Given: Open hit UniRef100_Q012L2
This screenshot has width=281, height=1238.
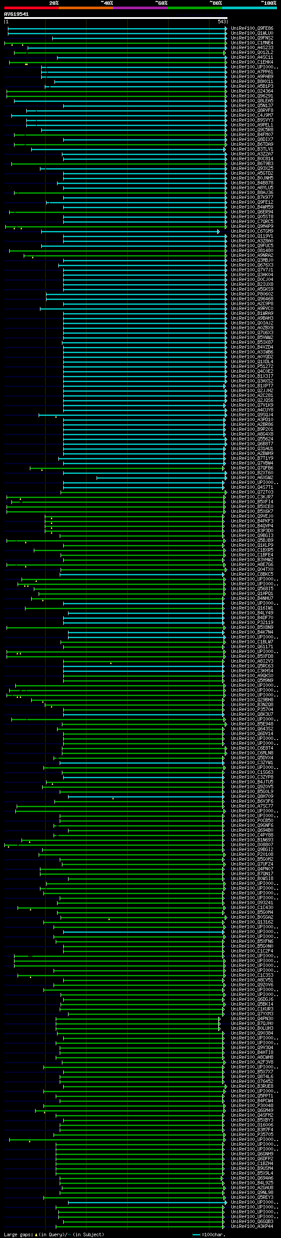Looking at the screenshot, I should (x=252, y=52).
